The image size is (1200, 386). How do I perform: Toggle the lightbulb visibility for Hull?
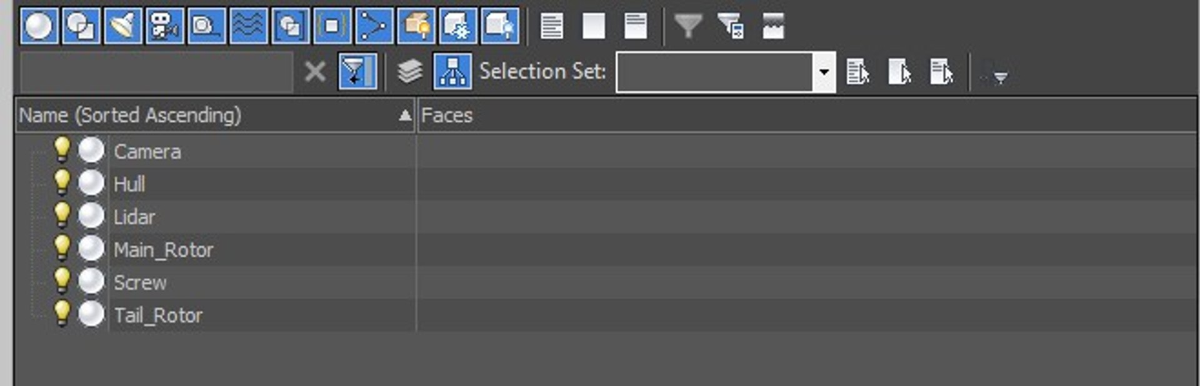click(62, 182)
